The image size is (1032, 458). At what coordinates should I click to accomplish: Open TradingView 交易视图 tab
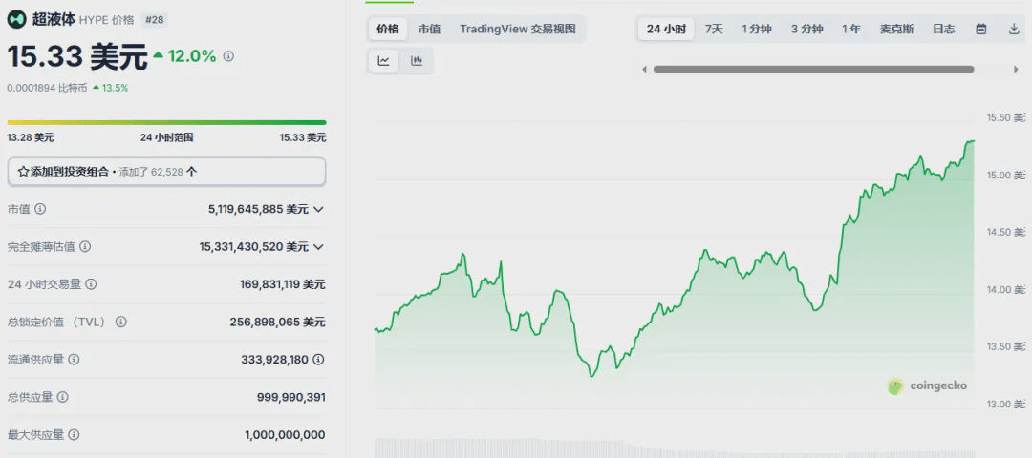point(518,29)
